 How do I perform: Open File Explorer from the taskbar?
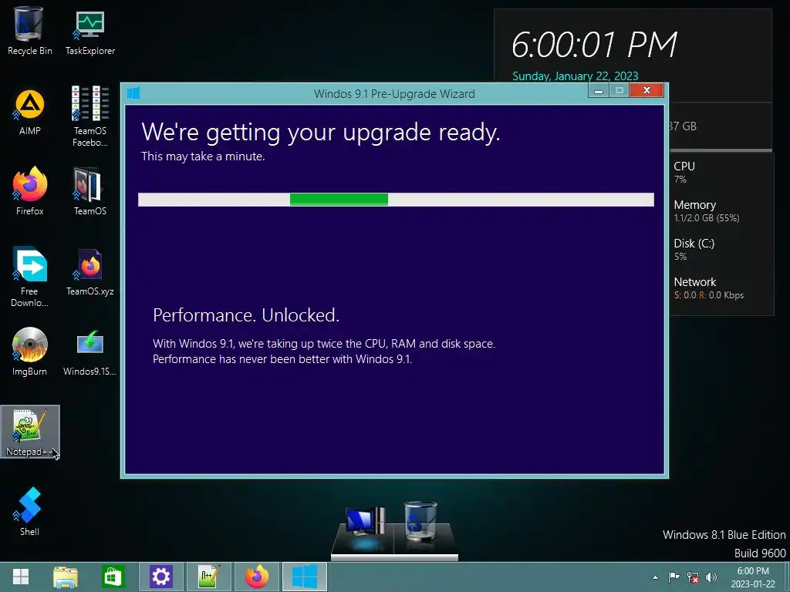pyautogui.click(x=66, y=577)
